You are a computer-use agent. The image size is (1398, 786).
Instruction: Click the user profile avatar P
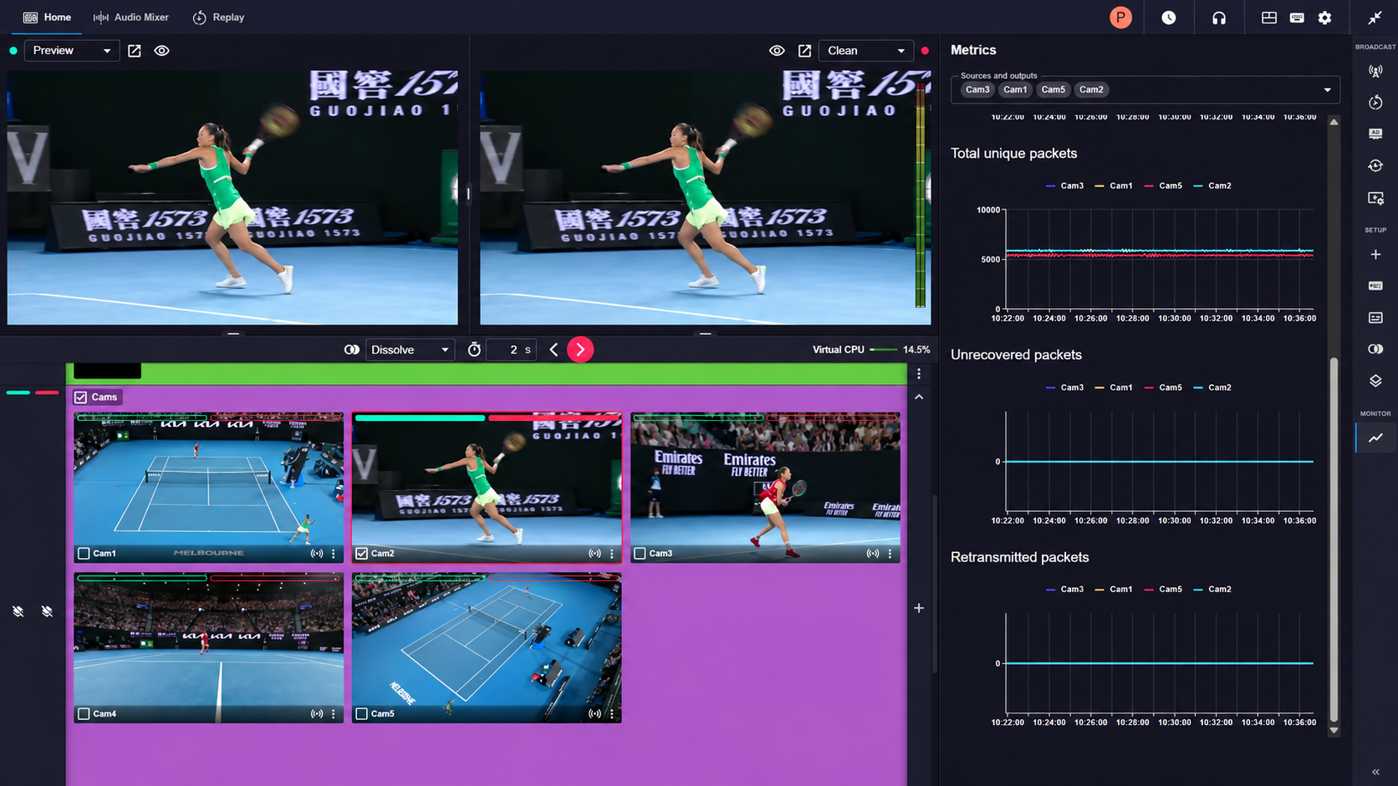click(x=1120, y=18)
